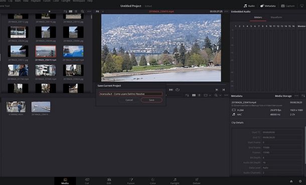
Task: Toggle media pool strip view icon
Action: point(206,95)
